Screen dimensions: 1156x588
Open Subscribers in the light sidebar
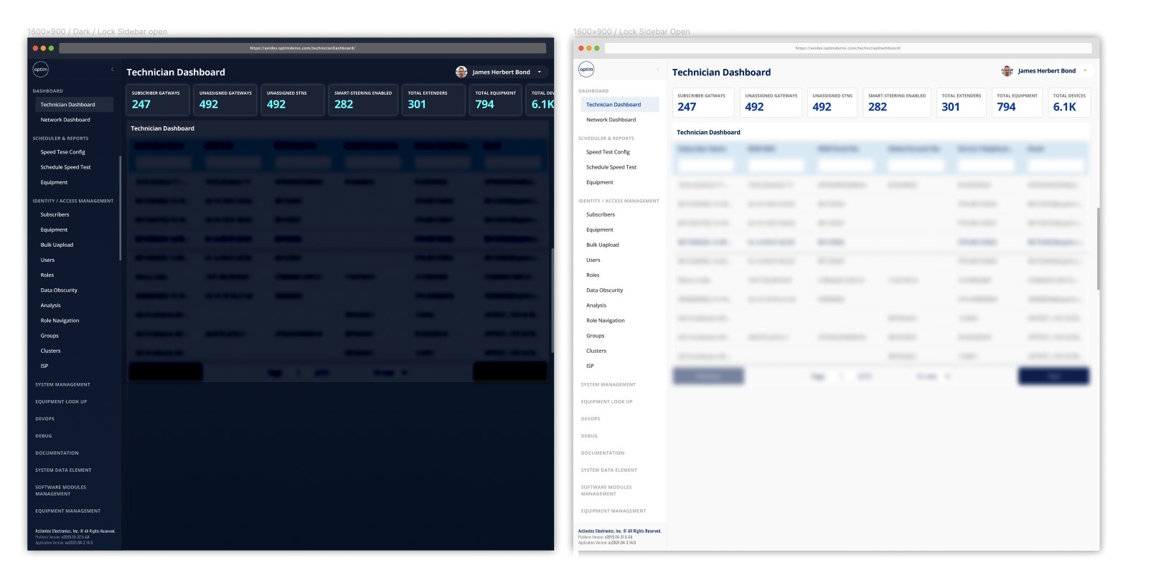pos(601,214)
